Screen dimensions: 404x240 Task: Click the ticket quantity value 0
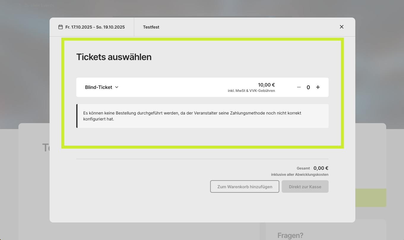click(x=308, y=87)
